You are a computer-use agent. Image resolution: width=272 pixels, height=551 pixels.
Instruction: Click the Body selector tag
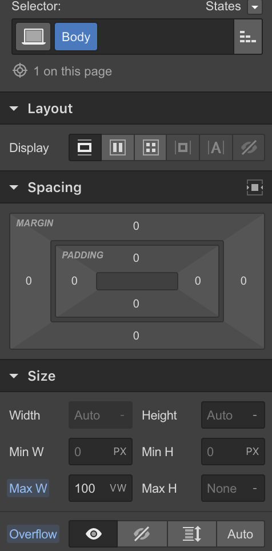76,37
